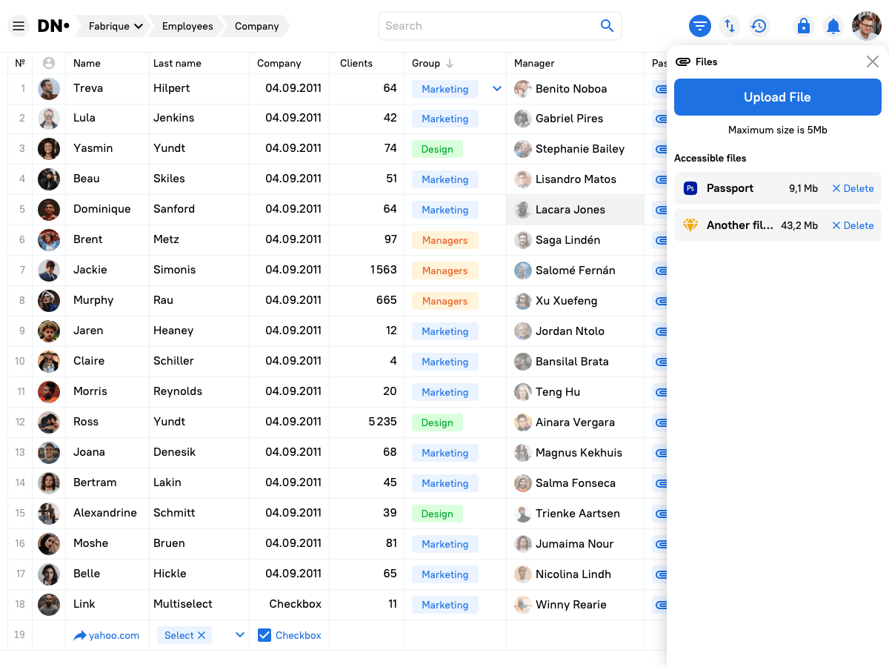Viewport: 889px width, 667px height.
Task: Click the DN logo
Action: (53, 26)
